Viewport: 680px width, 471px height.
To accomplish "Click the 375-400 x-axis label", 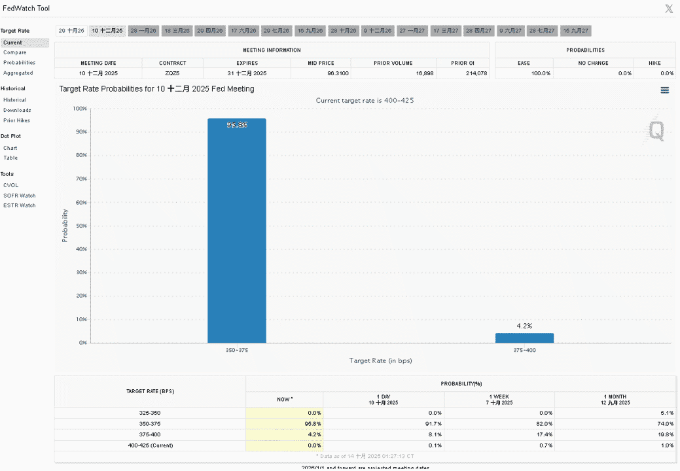I will (524, 350).
